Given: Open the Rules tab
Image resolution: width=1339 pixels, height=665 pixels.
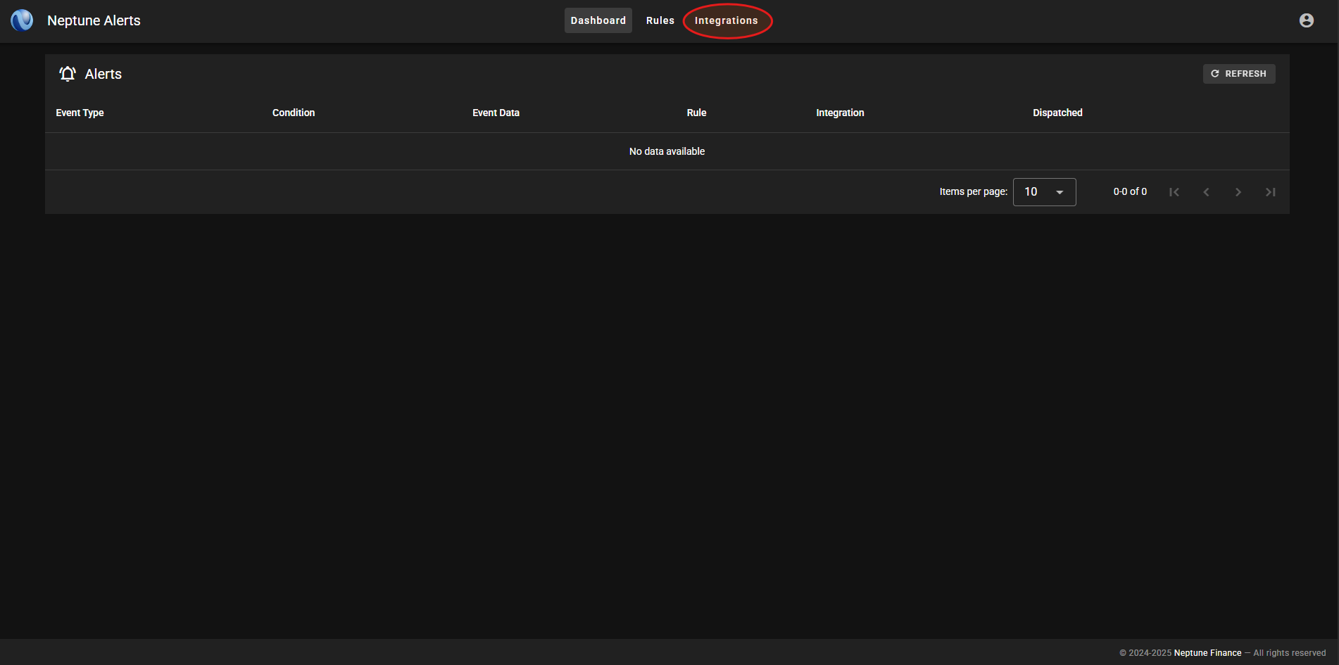Looking at the screenshot, I should [x=660, y=20].
